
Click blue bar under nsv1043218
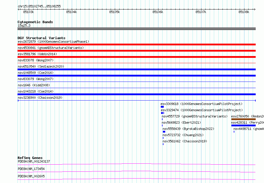pyautogui.click(x=136, y=94)
